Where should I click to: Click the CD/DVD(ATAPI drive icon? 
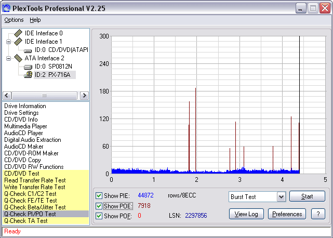point(28,50)
